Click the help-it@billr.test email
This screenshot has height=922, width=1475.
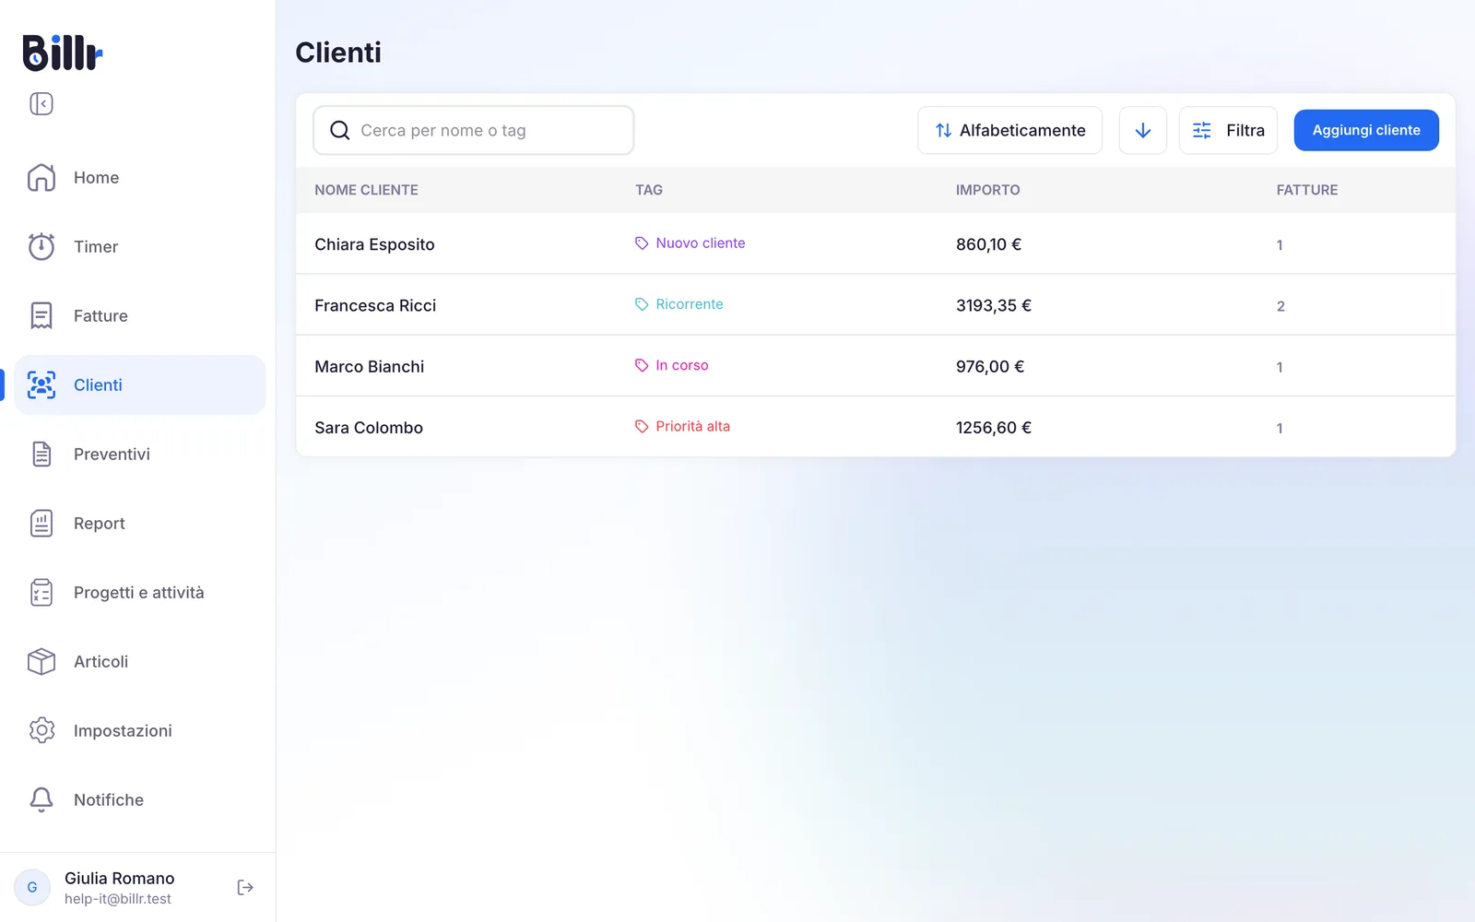(x=118, y=899)
